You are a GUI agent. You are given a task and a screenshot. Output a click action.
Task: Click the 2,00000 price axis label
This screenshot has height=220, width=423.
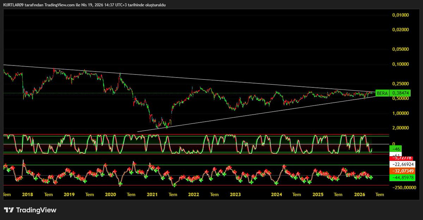[x=400, y=128]
